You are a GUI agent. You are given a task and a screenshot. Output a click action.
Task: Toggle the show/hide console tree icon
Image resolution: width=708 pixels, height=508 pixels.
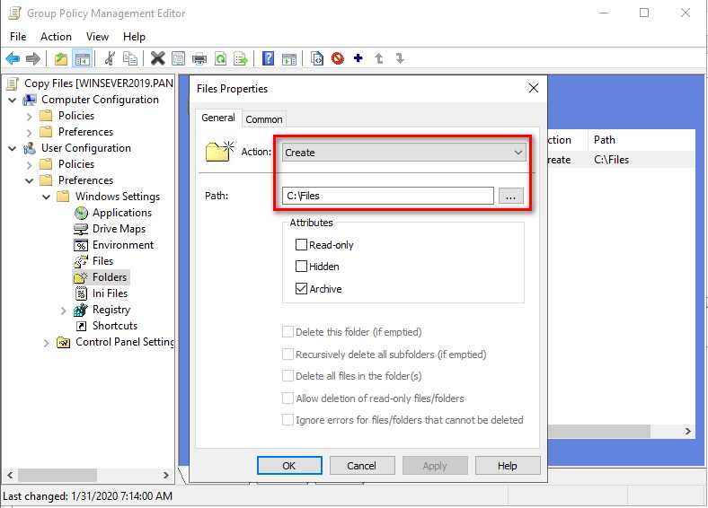click(x=82, y=58)
